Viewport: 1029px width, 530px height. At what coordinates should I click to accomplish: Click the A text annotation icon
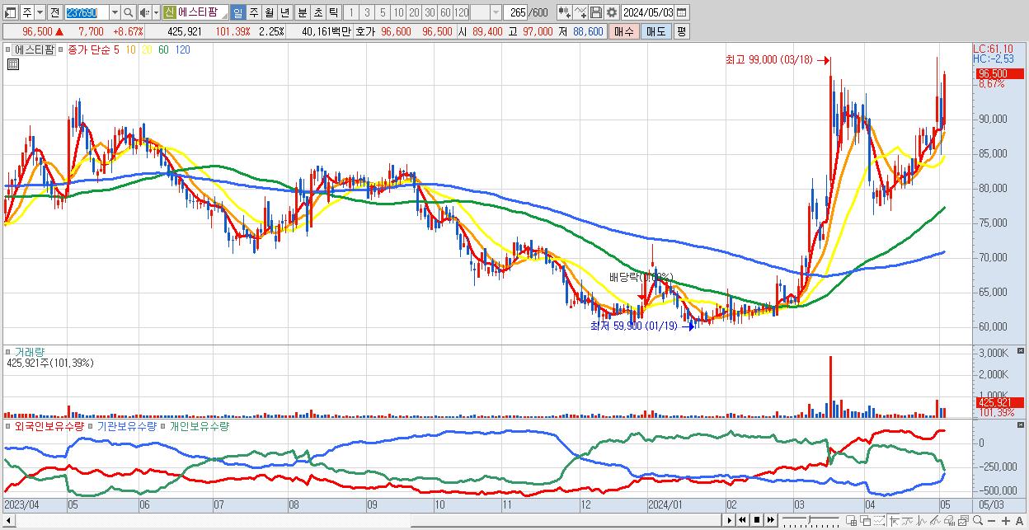coord(1019,520)
